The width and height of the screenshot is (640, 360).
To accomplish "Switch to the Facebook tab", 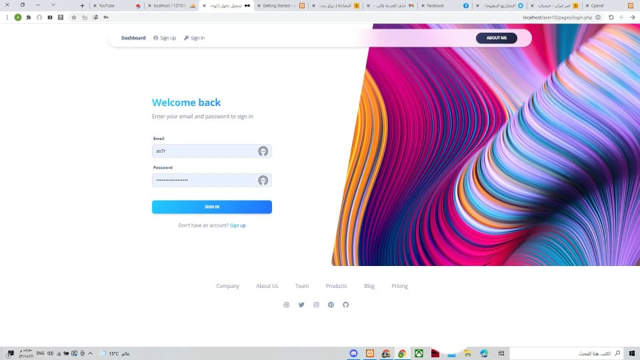I will [445, 6].
